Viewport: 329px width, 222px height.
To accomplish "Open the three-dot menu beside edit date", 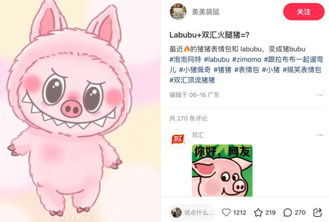I will (320, 95).
